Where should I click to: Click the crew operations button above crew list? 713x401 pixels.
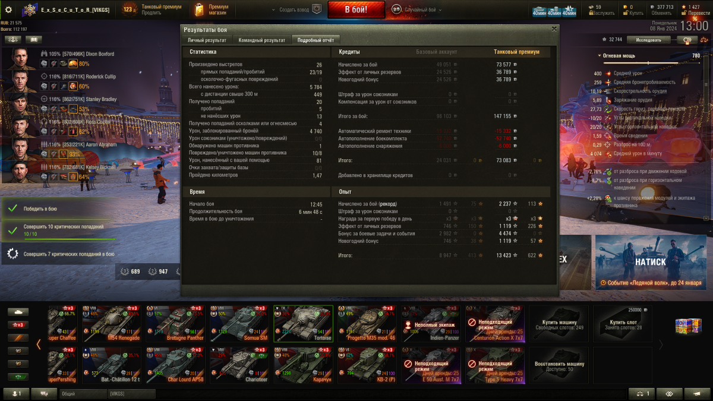(x=13, y=39)
